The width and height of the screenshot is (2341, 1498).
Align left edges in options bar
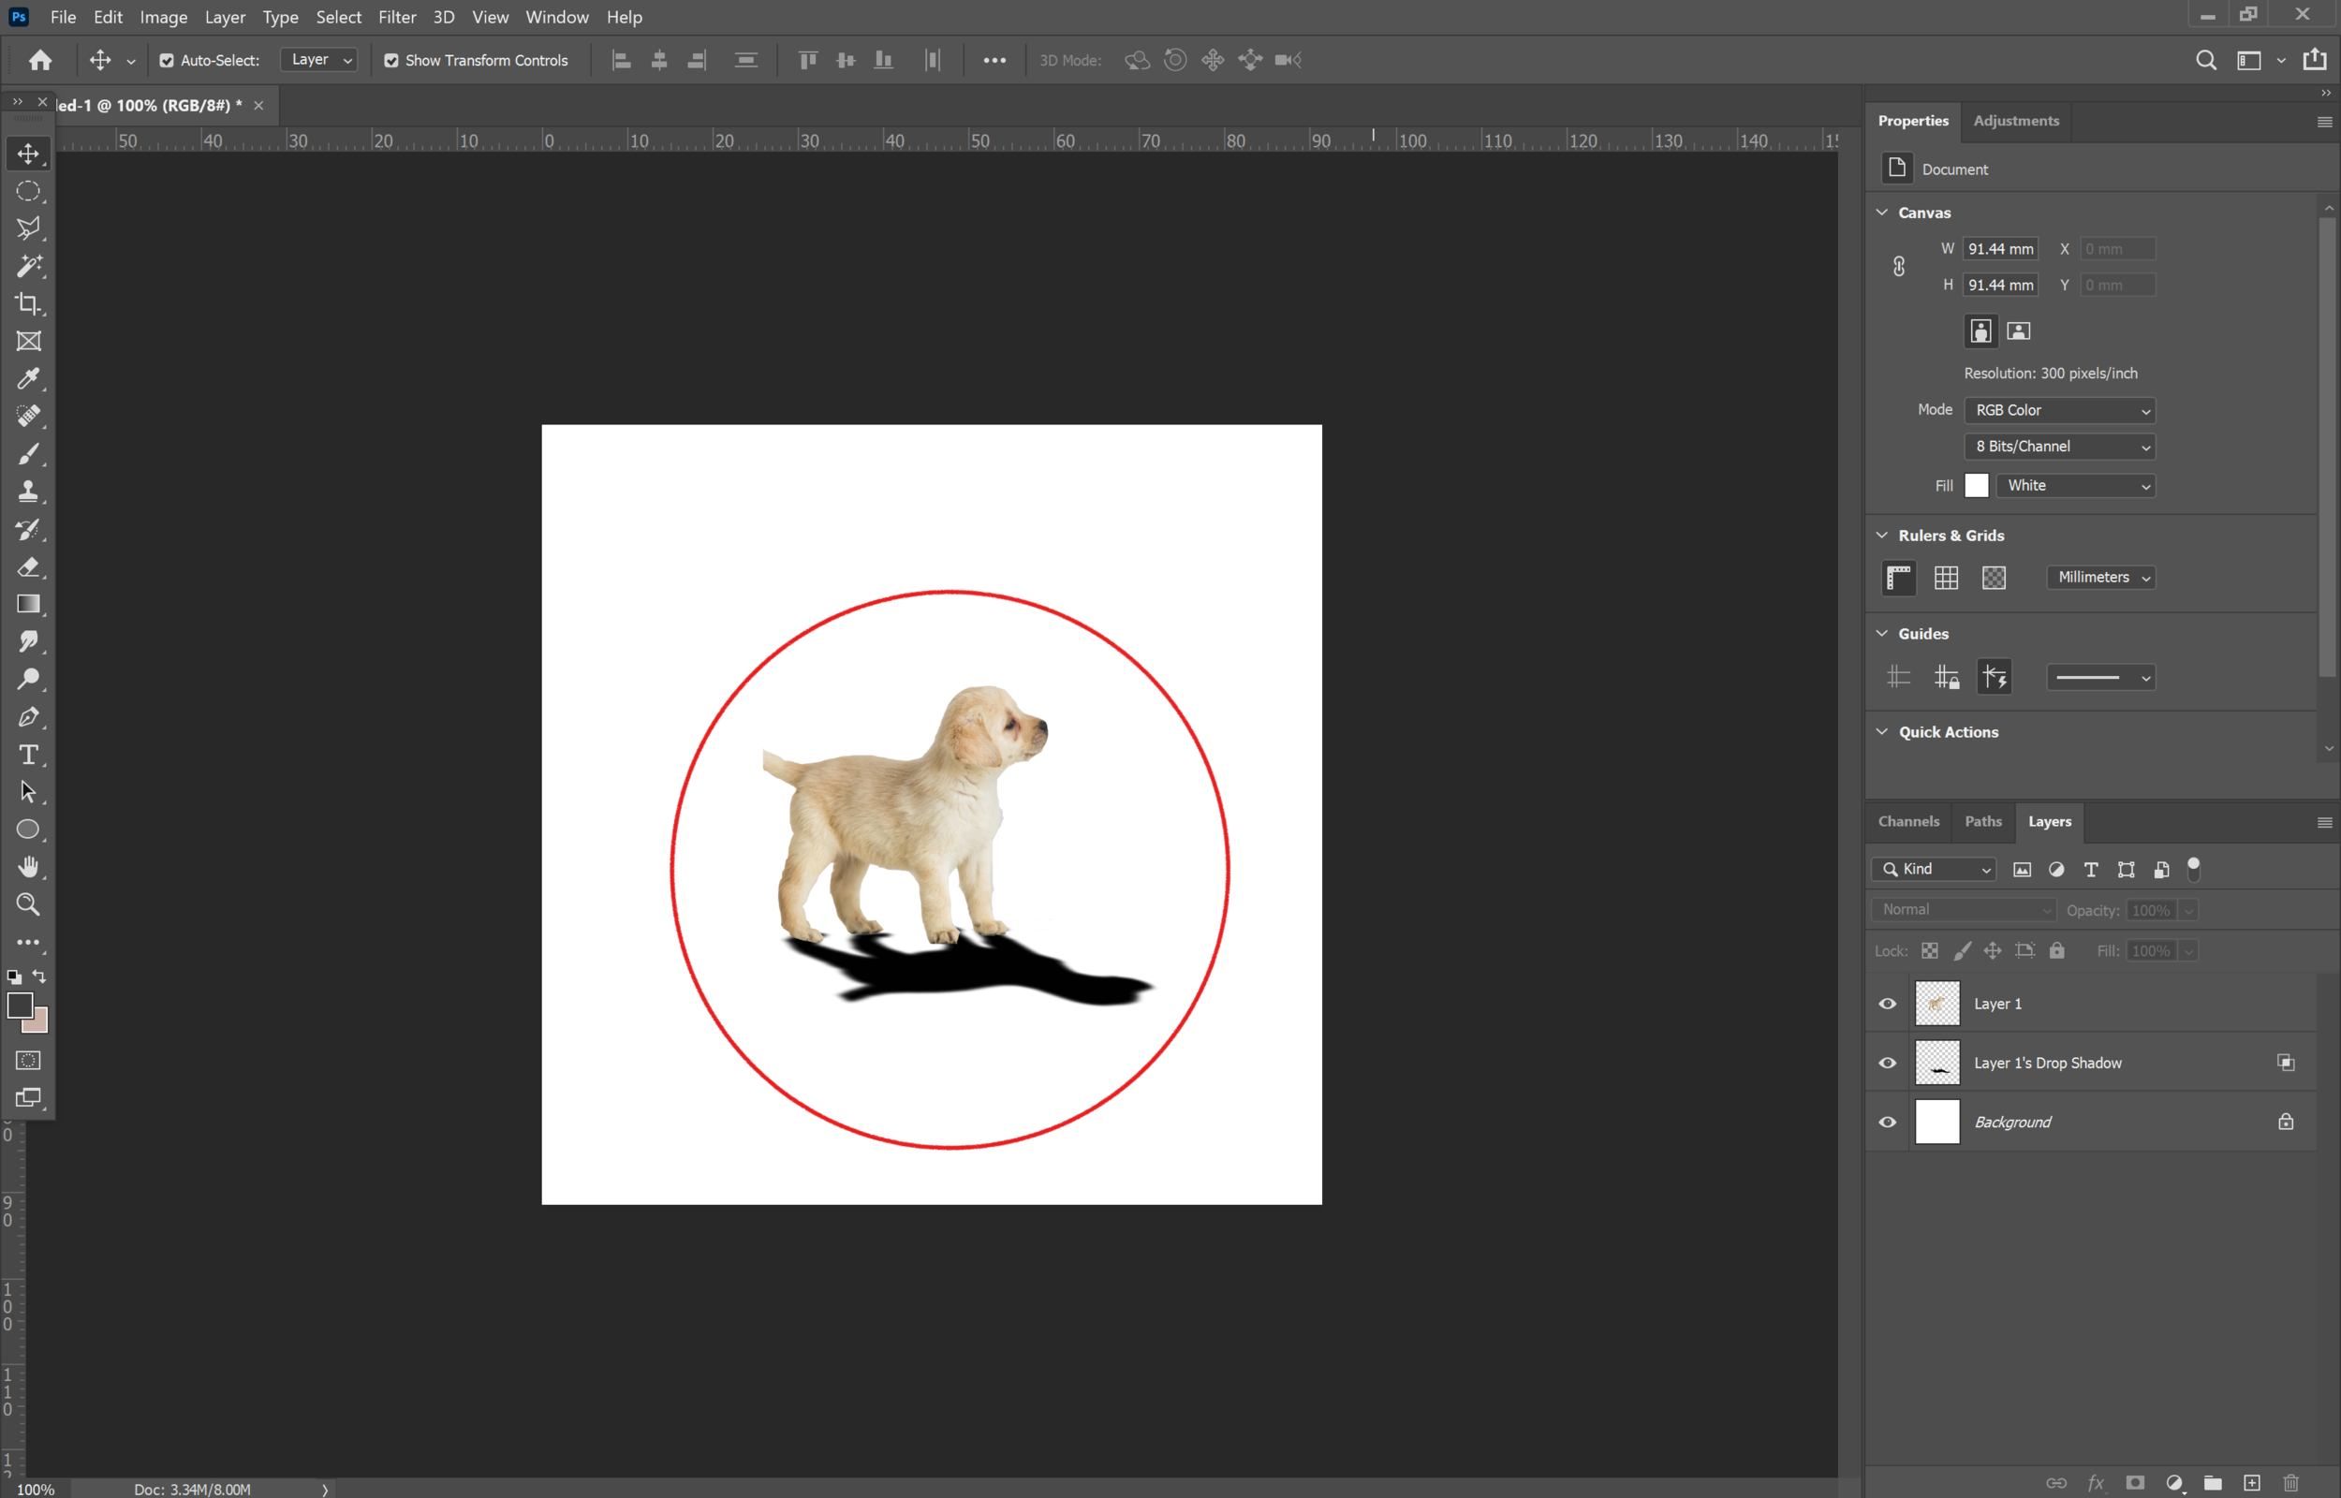[x=622, y=60]
